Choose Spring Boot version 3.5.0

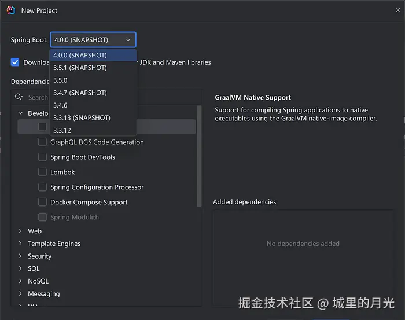(x=93, y=80)
